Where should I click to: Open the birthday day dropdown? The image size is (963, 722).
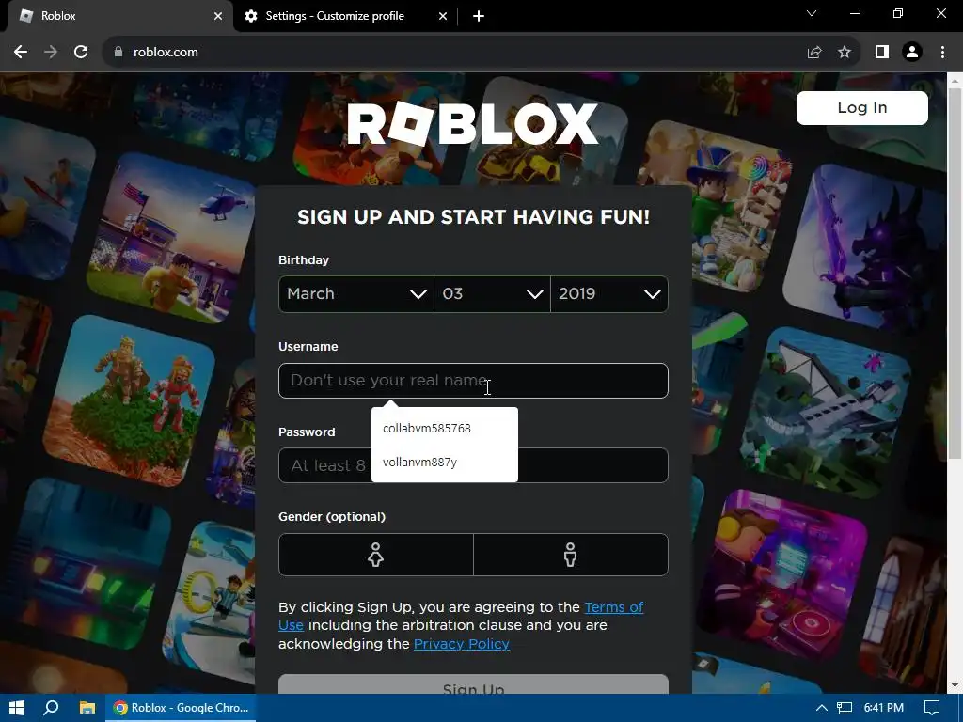pos(492,294)
